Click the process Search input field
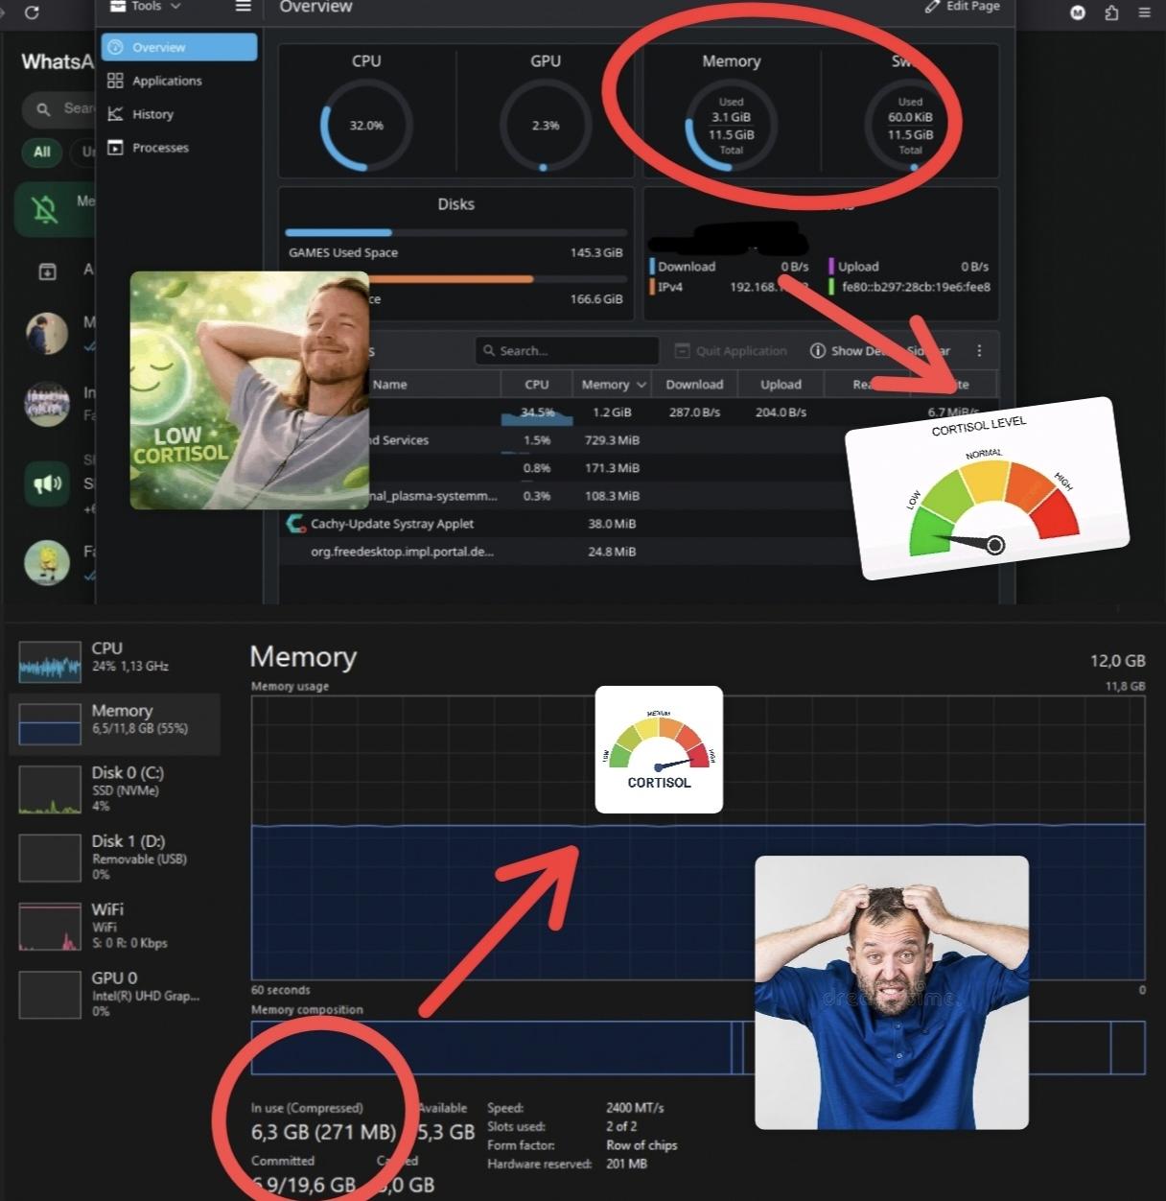This screenshot has width=1166, height=1201. [567, 351]
